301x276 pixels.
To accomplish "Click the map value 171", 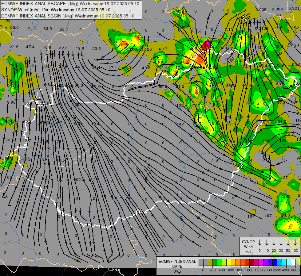I will [x=197, y=143].
